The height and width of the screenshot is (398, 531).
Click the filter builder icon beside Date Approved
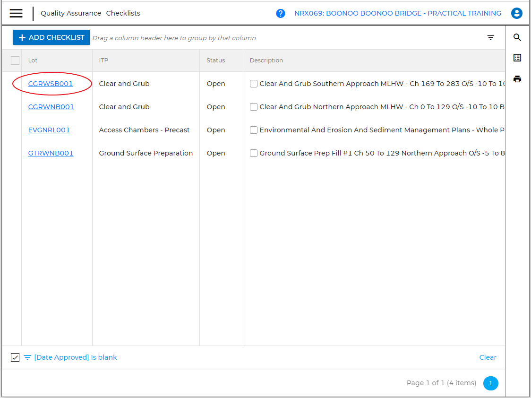pos(27,357)
